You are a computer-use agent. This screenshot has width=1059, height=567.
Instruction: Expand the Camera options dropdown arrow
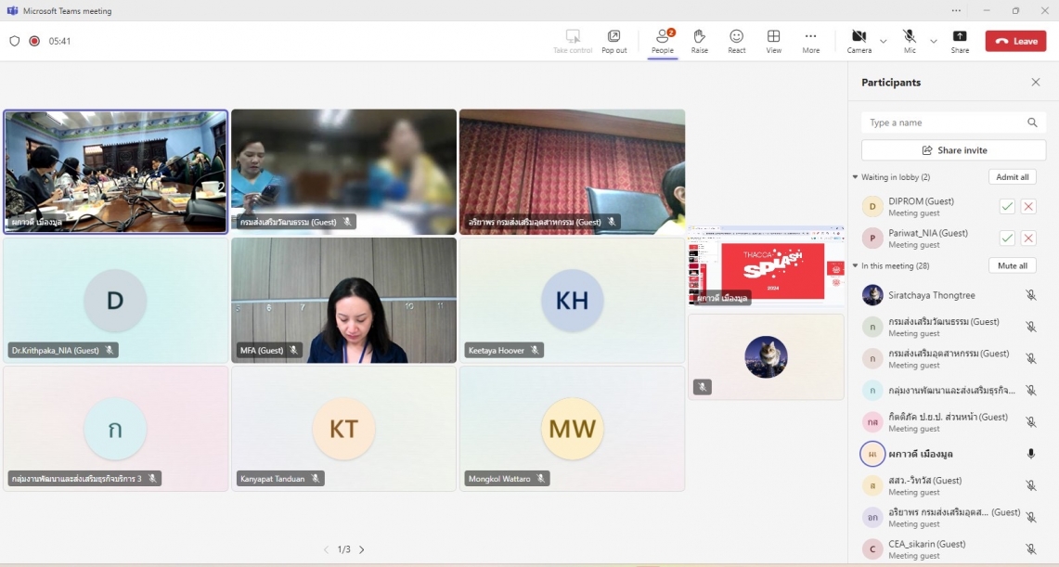click(883, 41)
